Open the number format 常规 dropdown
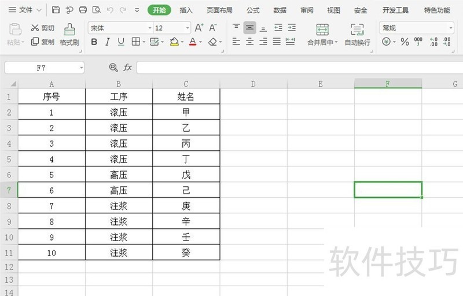The width and height of the screenshot is (463, 296). click(451, 28)
